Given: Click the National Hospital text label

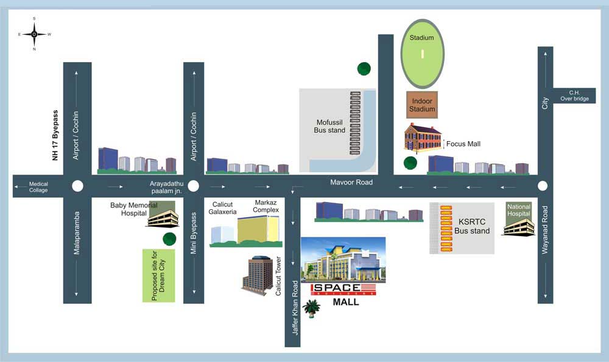Looking at the screenshot, I should [x=518, y=211].
